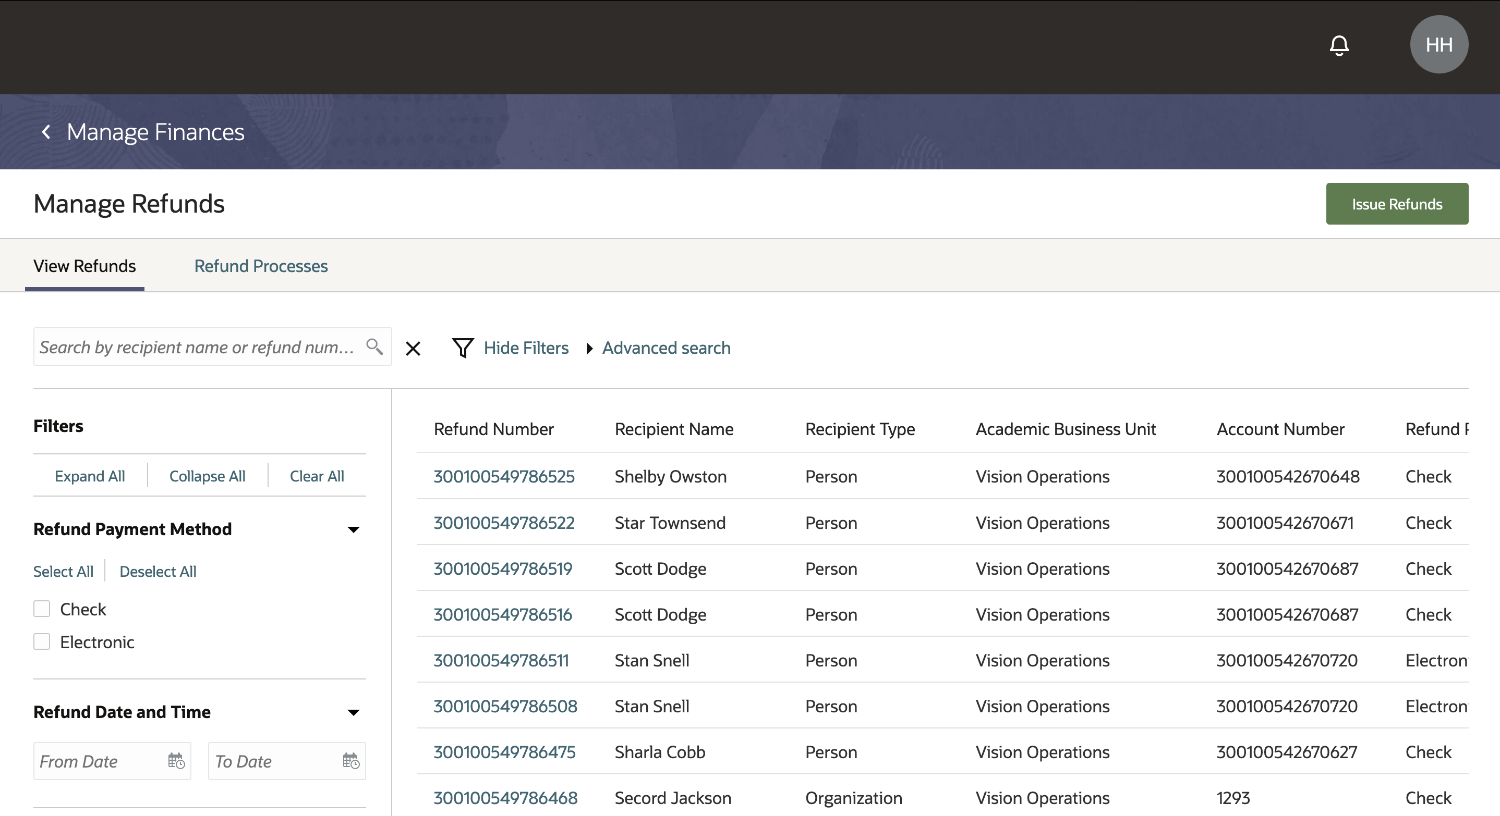Clear search with the X icon
This screenshot has height=816, width=1500.
413,349
